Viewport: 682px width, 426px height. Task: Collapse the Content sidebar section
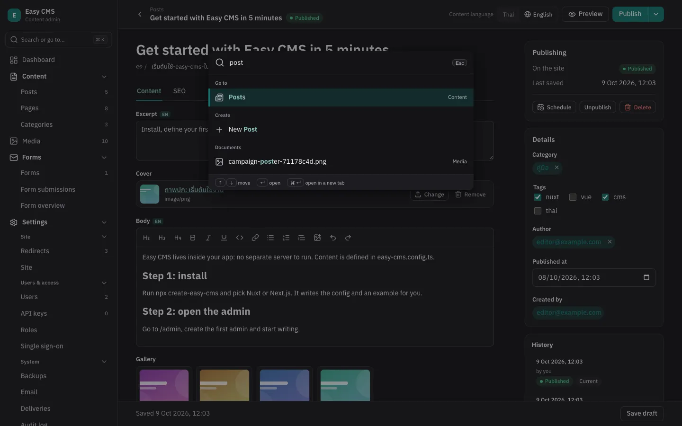pos(104,77)
